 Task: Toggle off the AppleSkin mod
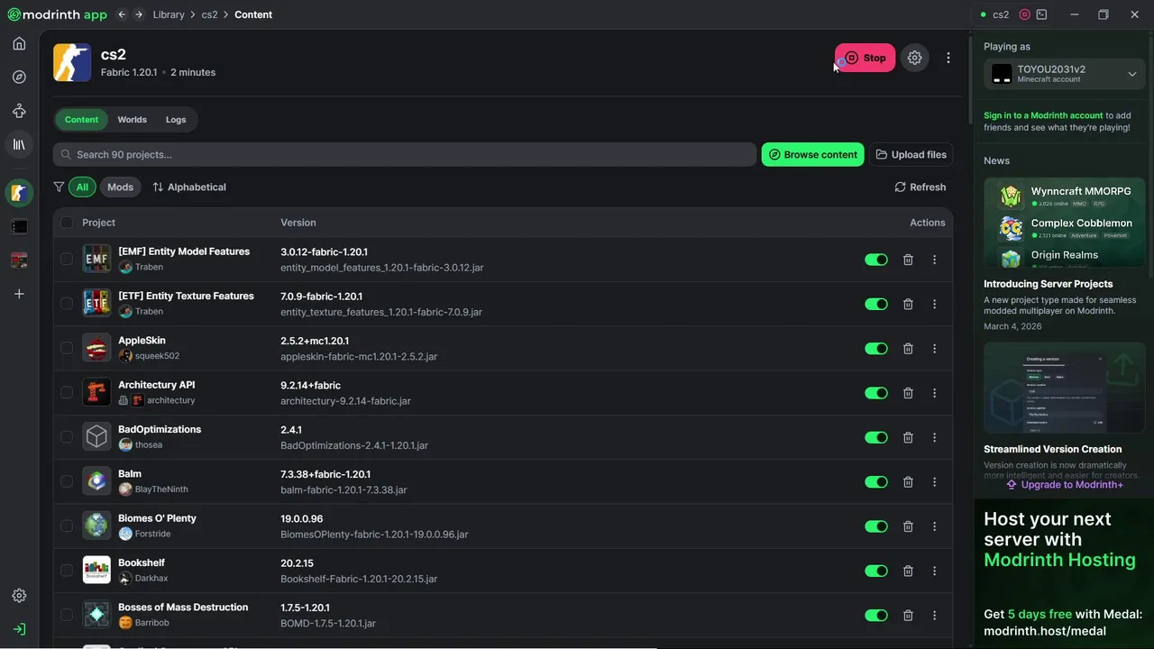pyautogui.click(x=876, y=349)
